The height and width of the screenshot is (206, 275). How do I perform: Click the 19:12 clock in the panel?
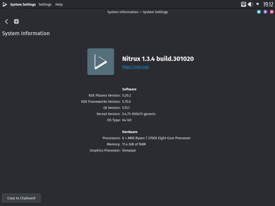(268, 4)
